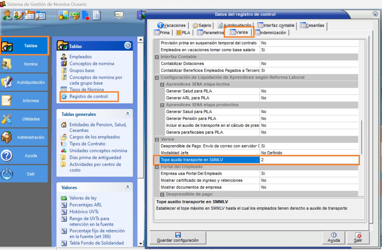Image resolution: width=382 pixels, height=250 pixels.
Task: Click the table with lightning bolt icon
Action: [29, 15]
